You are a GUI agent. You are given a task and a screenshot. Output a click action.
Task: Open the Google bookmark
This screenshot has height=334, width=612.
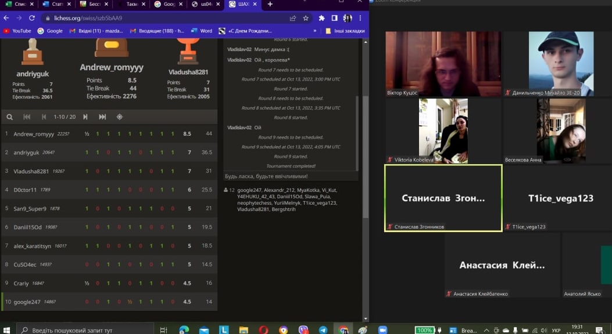click(x=51, y=31)
